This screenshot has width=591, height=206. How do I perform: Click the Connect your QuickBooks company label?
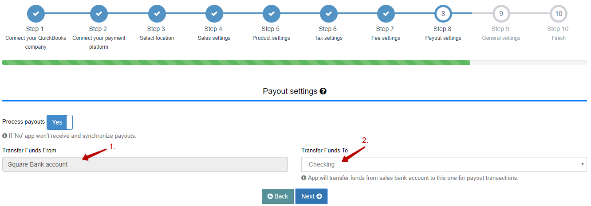tap(36, 43)
